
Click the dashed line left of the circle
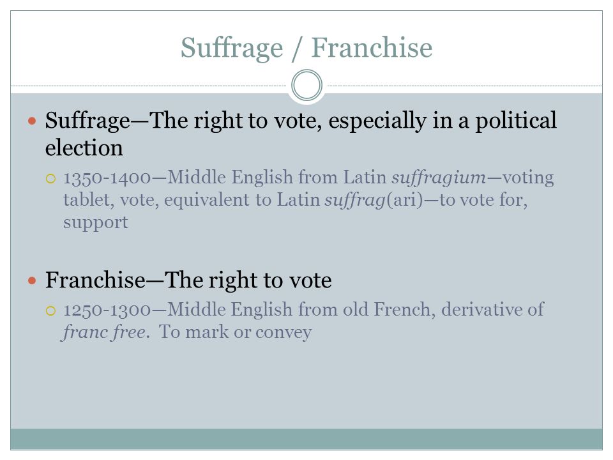(150, 86)
